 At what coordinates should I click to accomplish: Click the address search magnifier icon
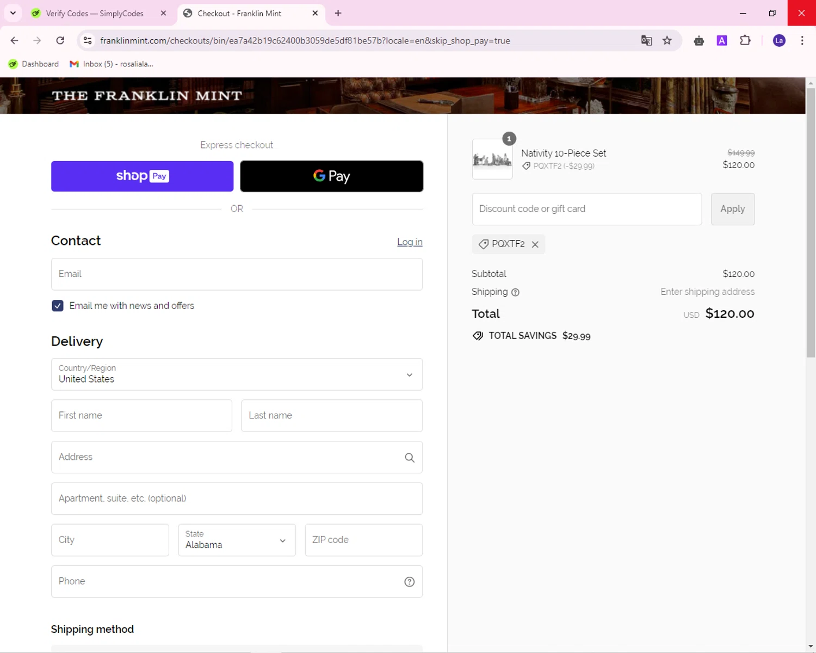410,458
